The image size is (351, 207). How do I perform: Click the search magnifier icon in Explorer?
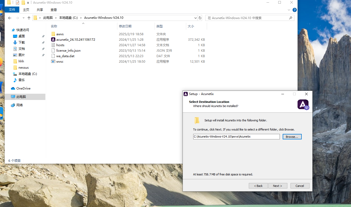(291, 18)
